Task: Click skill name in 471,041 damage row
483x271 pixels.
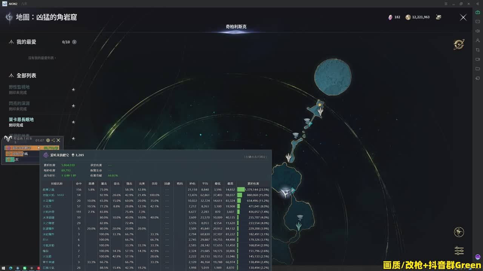Action: tap(47, 206)
